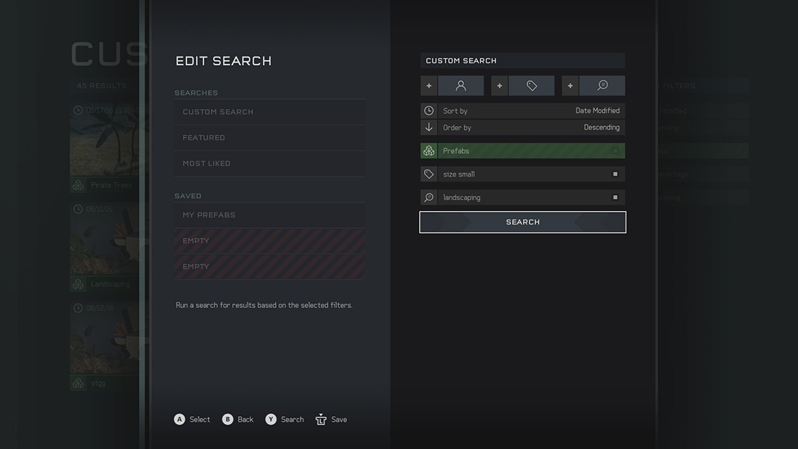The height and width of the screenshot is (449, 798).
Task: Toggle the Prefabs filter type row
Action: (530, 151)
